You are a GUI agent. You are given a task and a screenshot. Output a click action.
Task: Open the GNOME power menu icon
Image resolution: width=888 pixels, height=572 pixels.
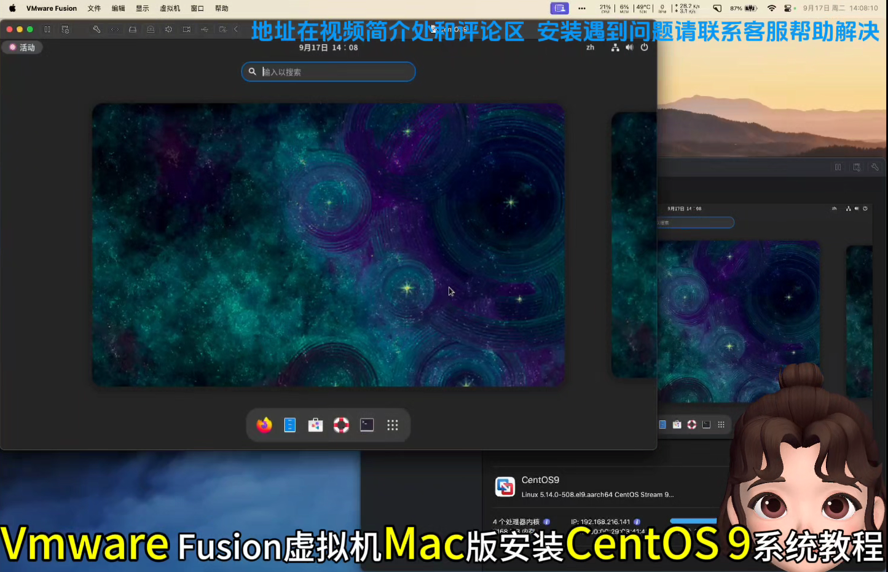click(x=644, y=47)
